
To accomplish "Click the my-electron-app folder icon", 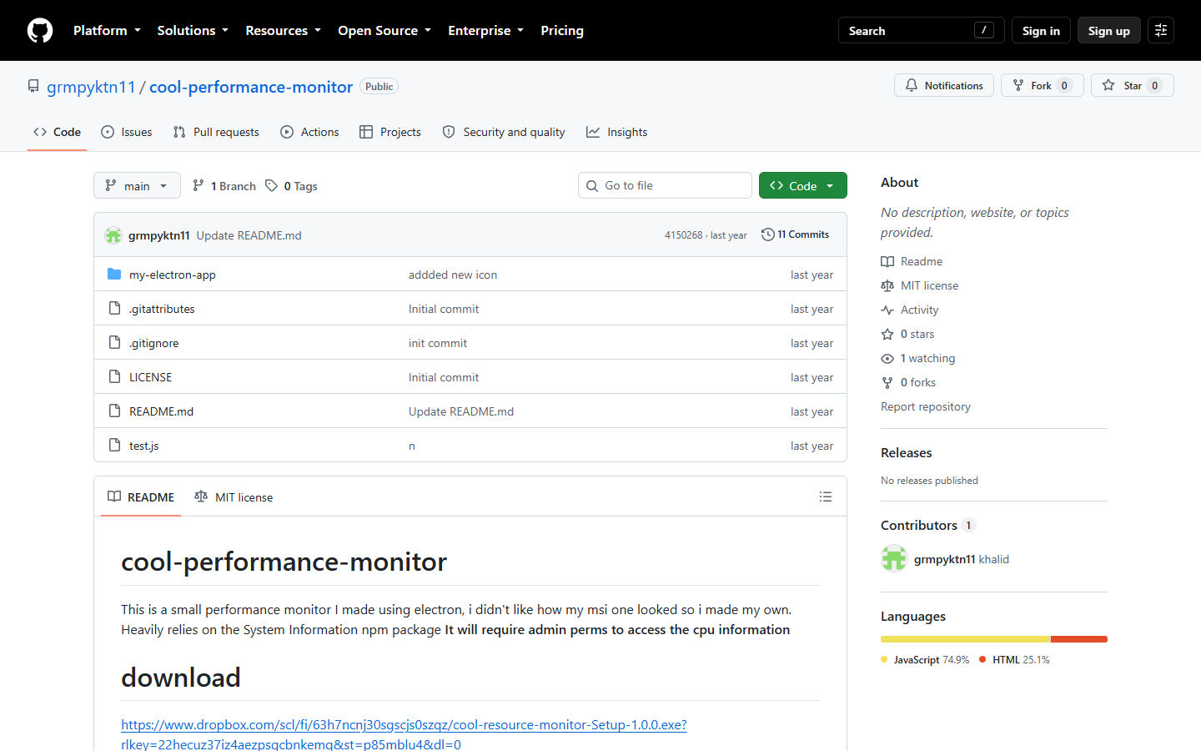I will [x=114, y=275].
